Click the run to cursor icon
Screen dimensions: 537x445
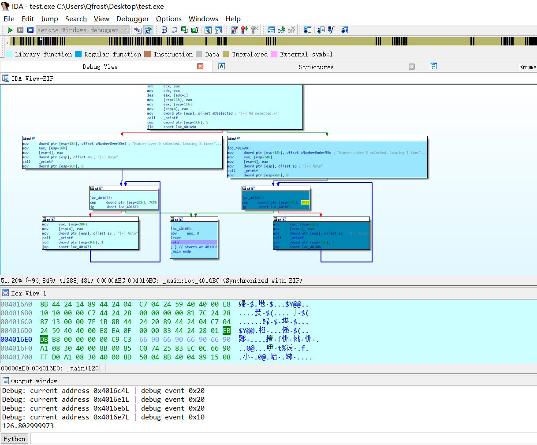pyautogui.click(x=195, y=30)
